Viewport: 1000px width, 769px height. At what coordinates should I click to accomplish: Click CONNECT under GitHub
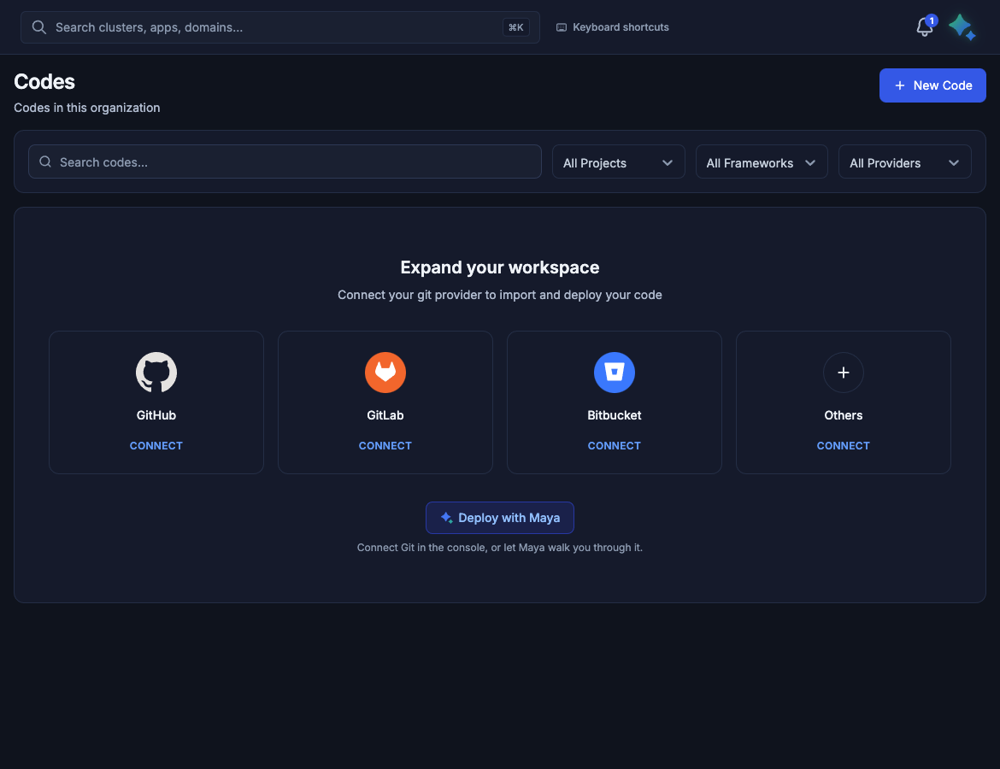tap(156, 446)
